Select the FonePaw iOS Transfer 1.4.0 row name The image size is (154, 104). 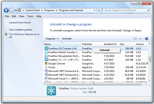62,48
